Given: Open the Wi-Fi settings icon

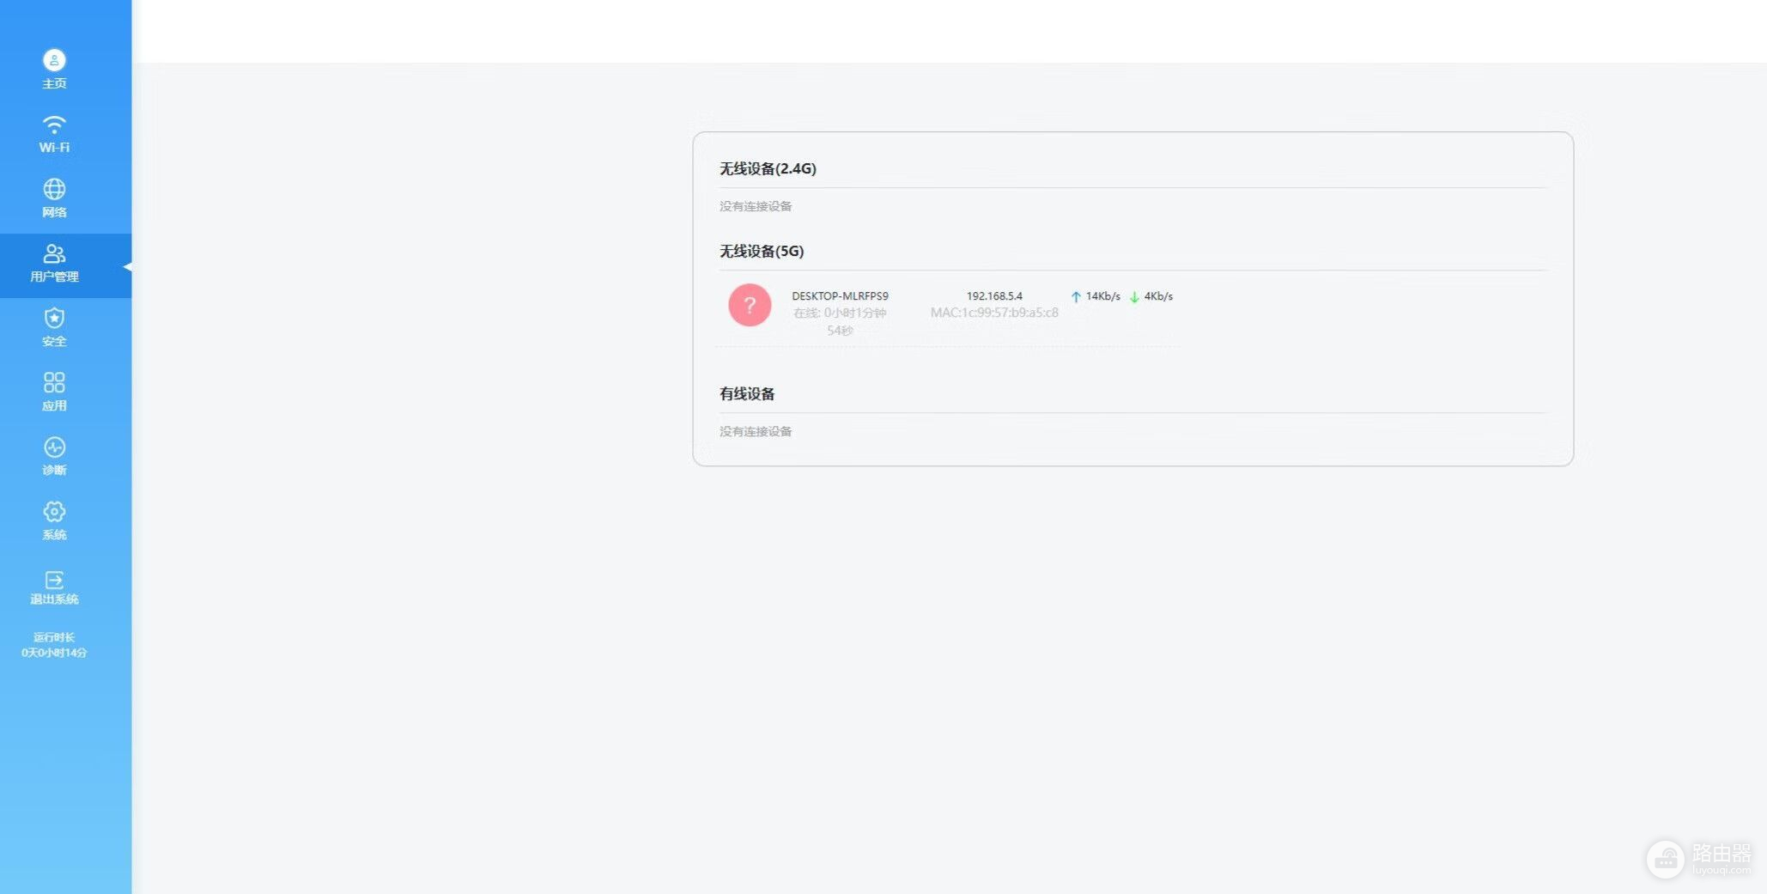Looking at the screenshot, I should 54,125.
